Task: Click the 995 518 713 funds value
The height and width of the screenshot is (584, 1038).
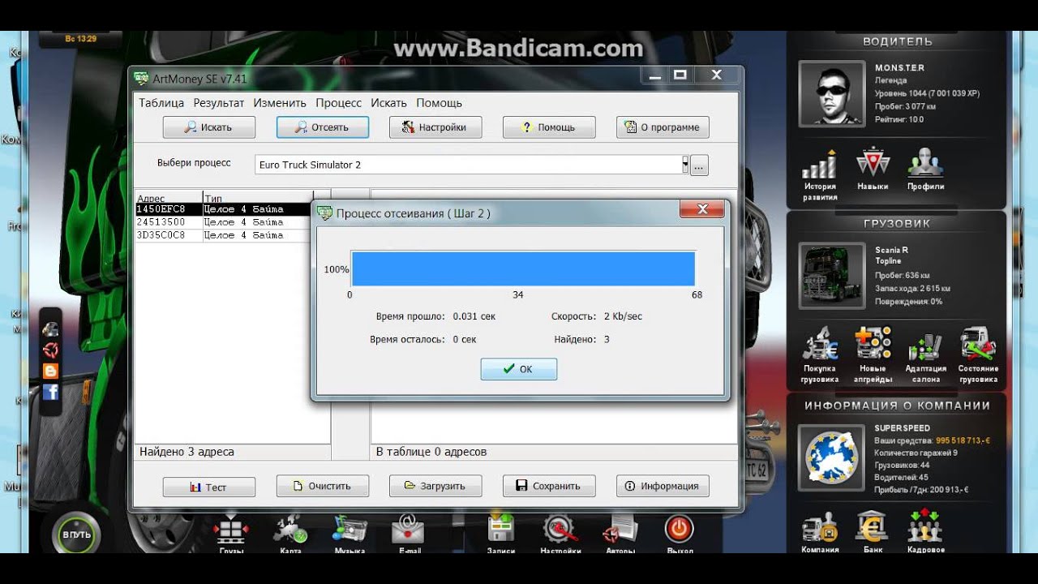Action: (963, 440)
